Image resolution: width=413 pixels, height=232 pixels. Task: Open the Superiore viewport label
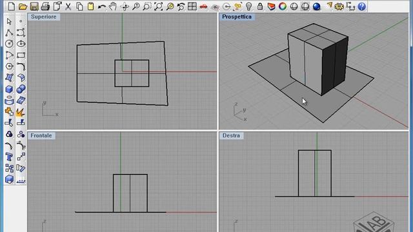pyautogui.click(x=44, y=17)
